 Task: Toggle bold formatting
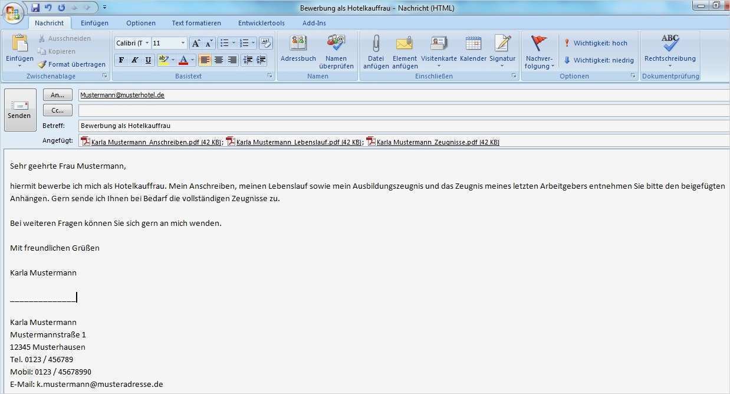click(121, 60)
